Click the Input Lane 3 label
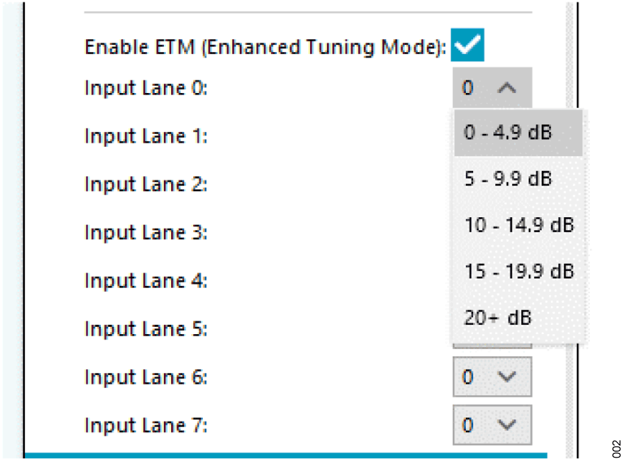 (x=146, y=233)
